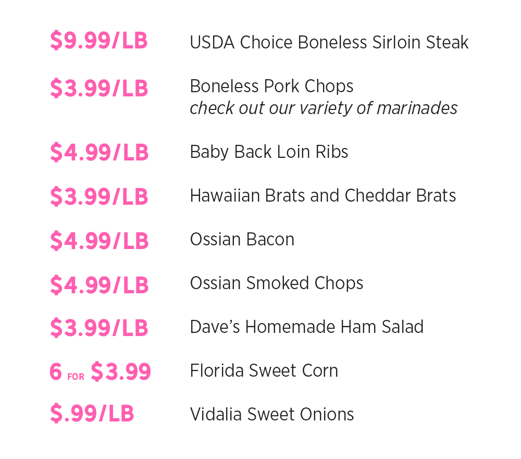Select the $3.99/LB price next to Hawaiian Brats
The height and width of the screenshot is (459, 521).
pos(99,196)
